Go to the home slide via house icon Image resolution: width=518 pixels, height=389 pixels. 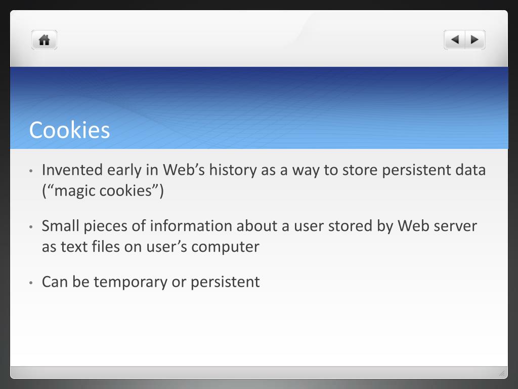[x=45, y=40]
